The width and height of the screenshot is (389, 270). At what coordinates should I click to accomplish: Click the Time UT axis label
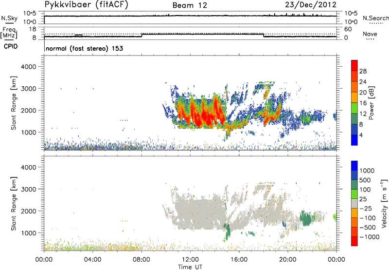(x=190, y=267)
